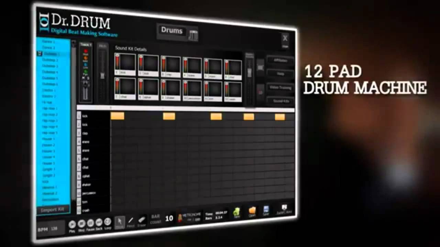
Task: Click the first orange note in row 1
Action: [117, 116]
